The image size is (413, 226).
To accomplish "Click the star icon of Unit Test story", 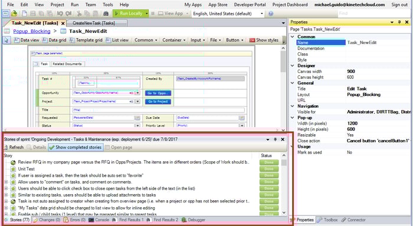I will tap(13, 169).
